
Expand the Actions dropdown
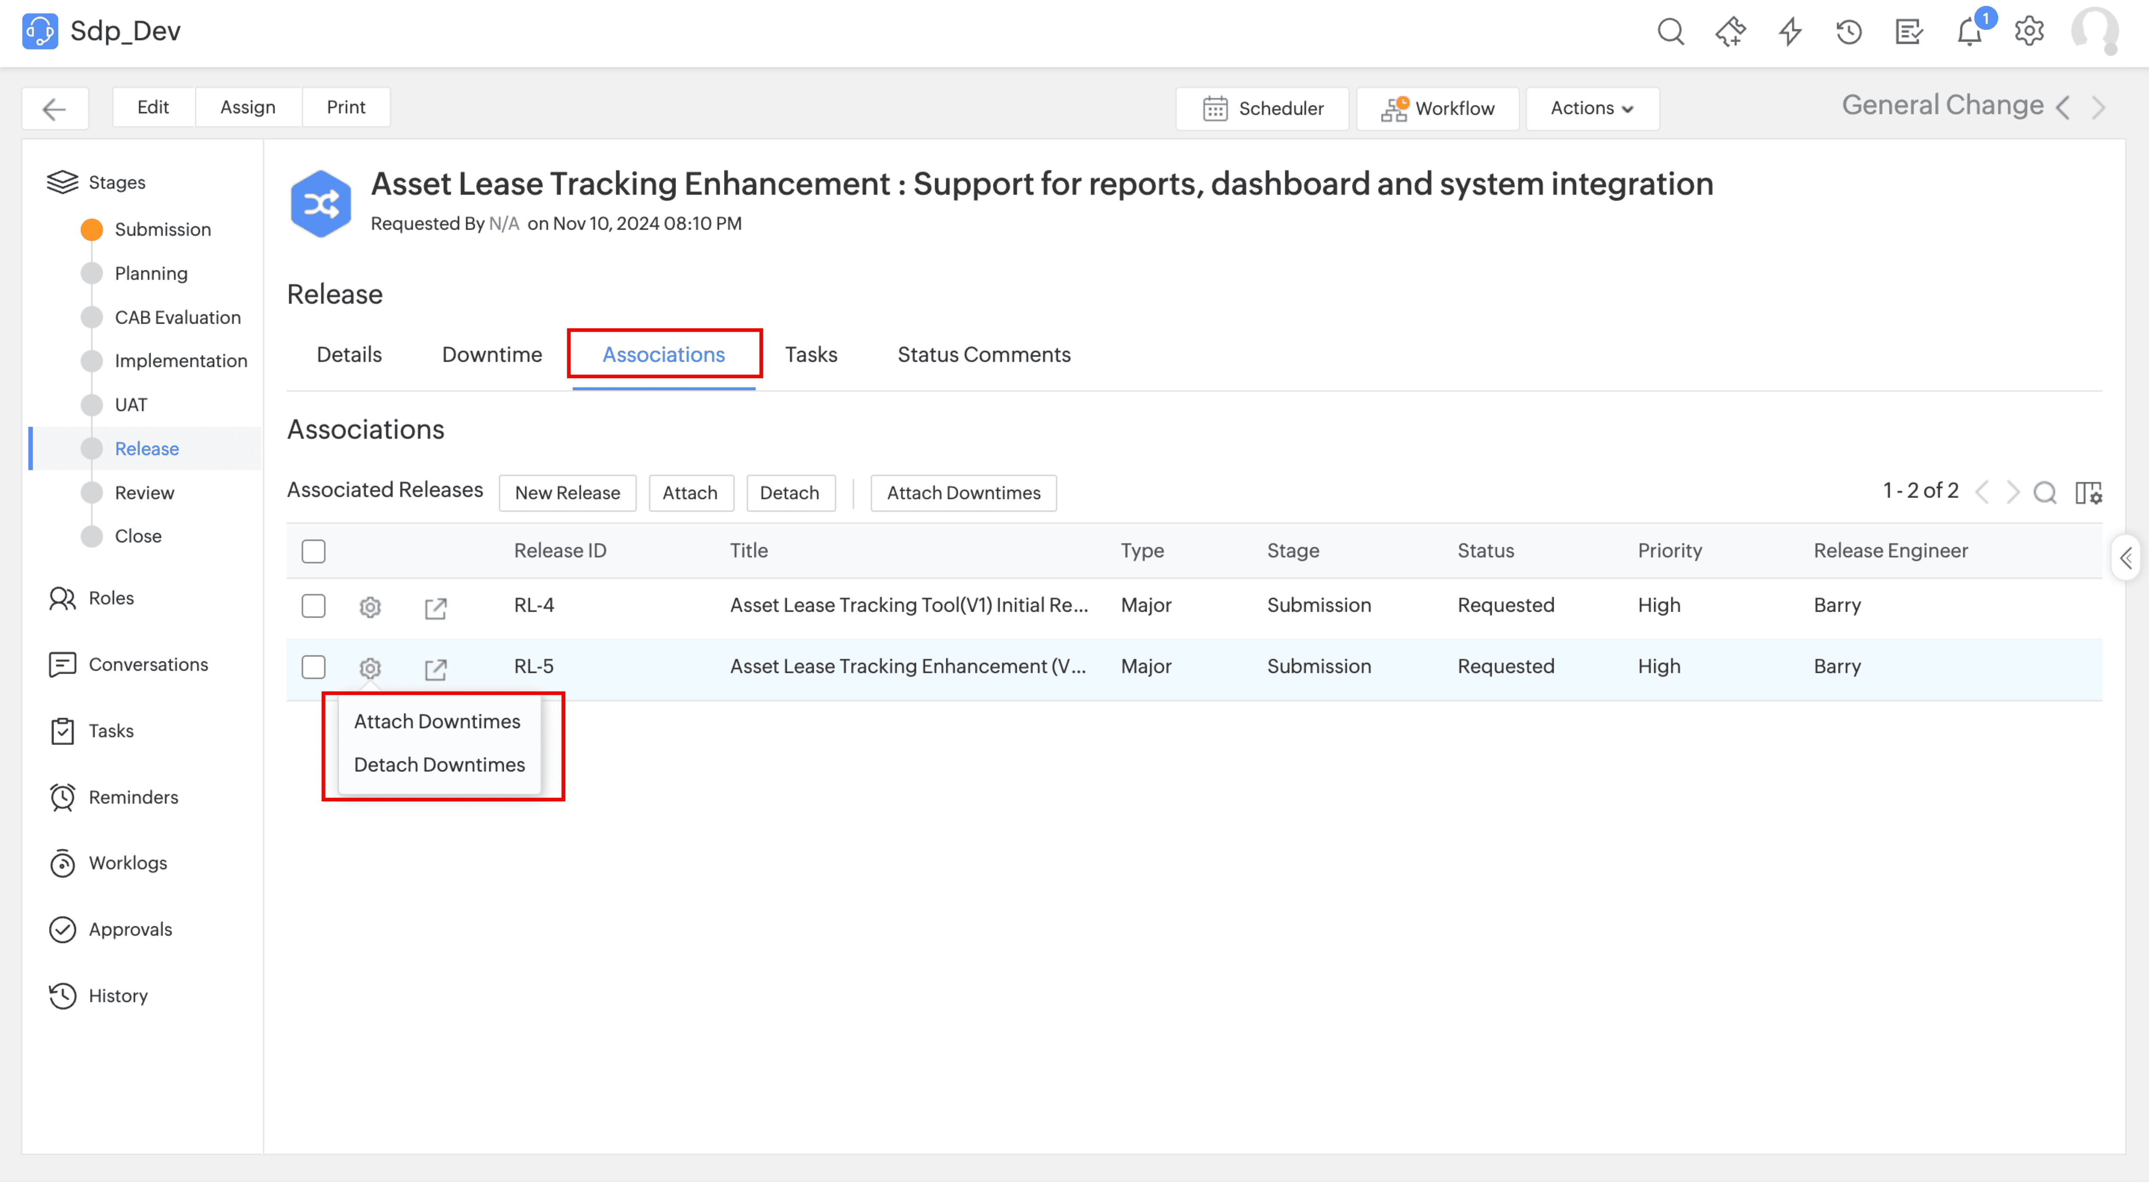tap(1591, 108)
